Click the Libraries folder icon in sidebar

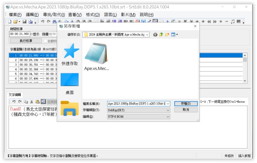(x=69, y=108)
